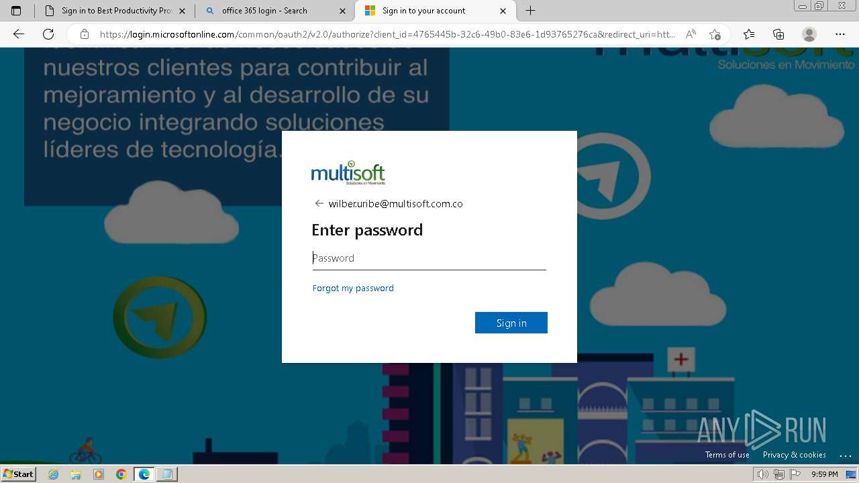The image size is (859, 483).
Task: Click the 9:59 PM system clock
Action: coord(824,474)
